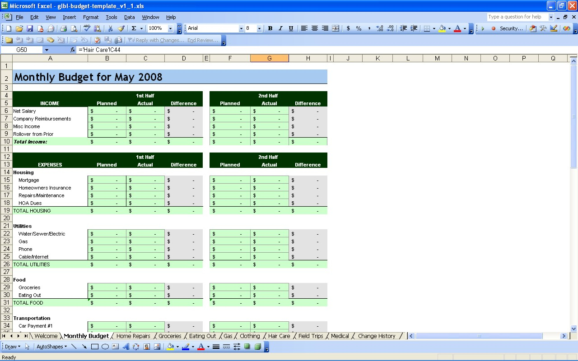Open the zoom level dropdown

pyautogui.click(x=171, y=28)
